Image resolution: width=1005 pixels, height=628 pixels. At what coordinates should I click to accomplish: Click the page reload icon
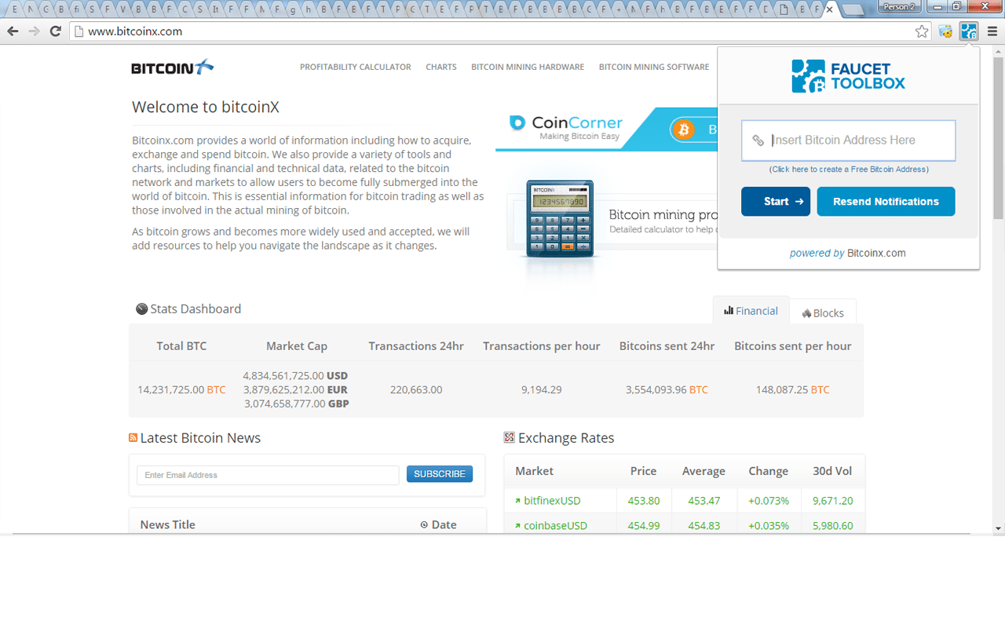pos(54,31)
